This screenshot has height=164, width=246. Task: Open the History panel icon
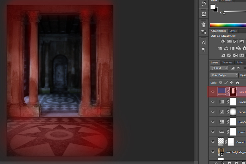point(204,4)
